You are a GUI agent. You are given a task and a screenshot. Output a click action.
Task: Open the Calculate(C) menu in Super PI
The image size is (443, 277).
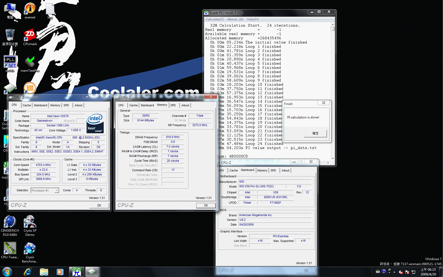click(215, 19)
